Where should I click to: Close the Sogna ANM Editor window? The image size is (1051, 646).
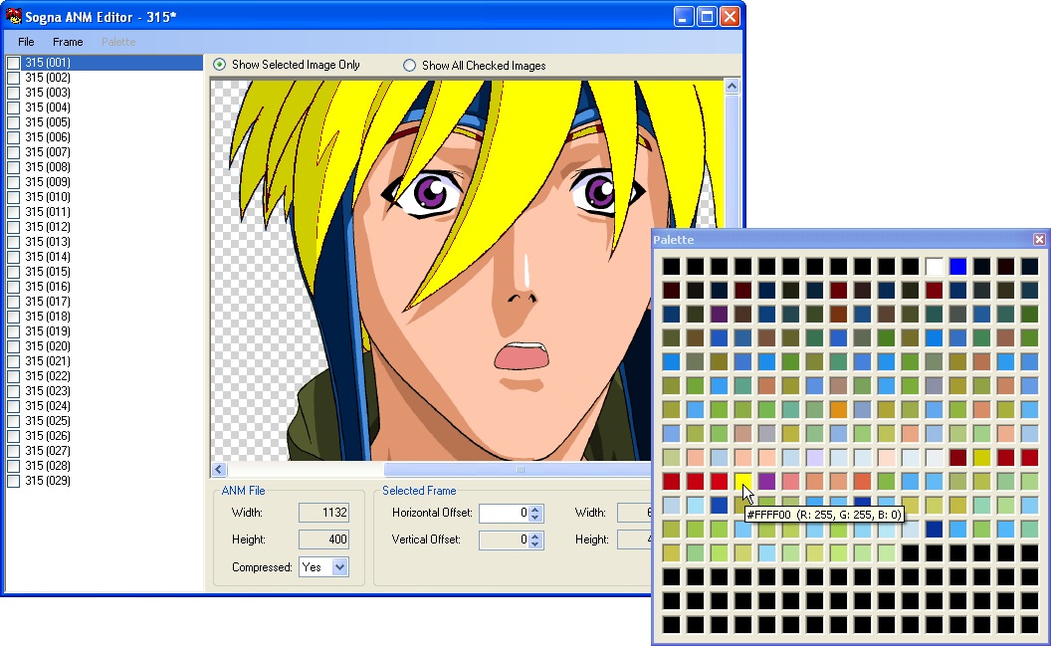(730, 17)
